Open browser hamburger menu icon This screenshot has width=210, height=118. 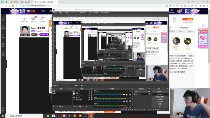pos(207,6)
